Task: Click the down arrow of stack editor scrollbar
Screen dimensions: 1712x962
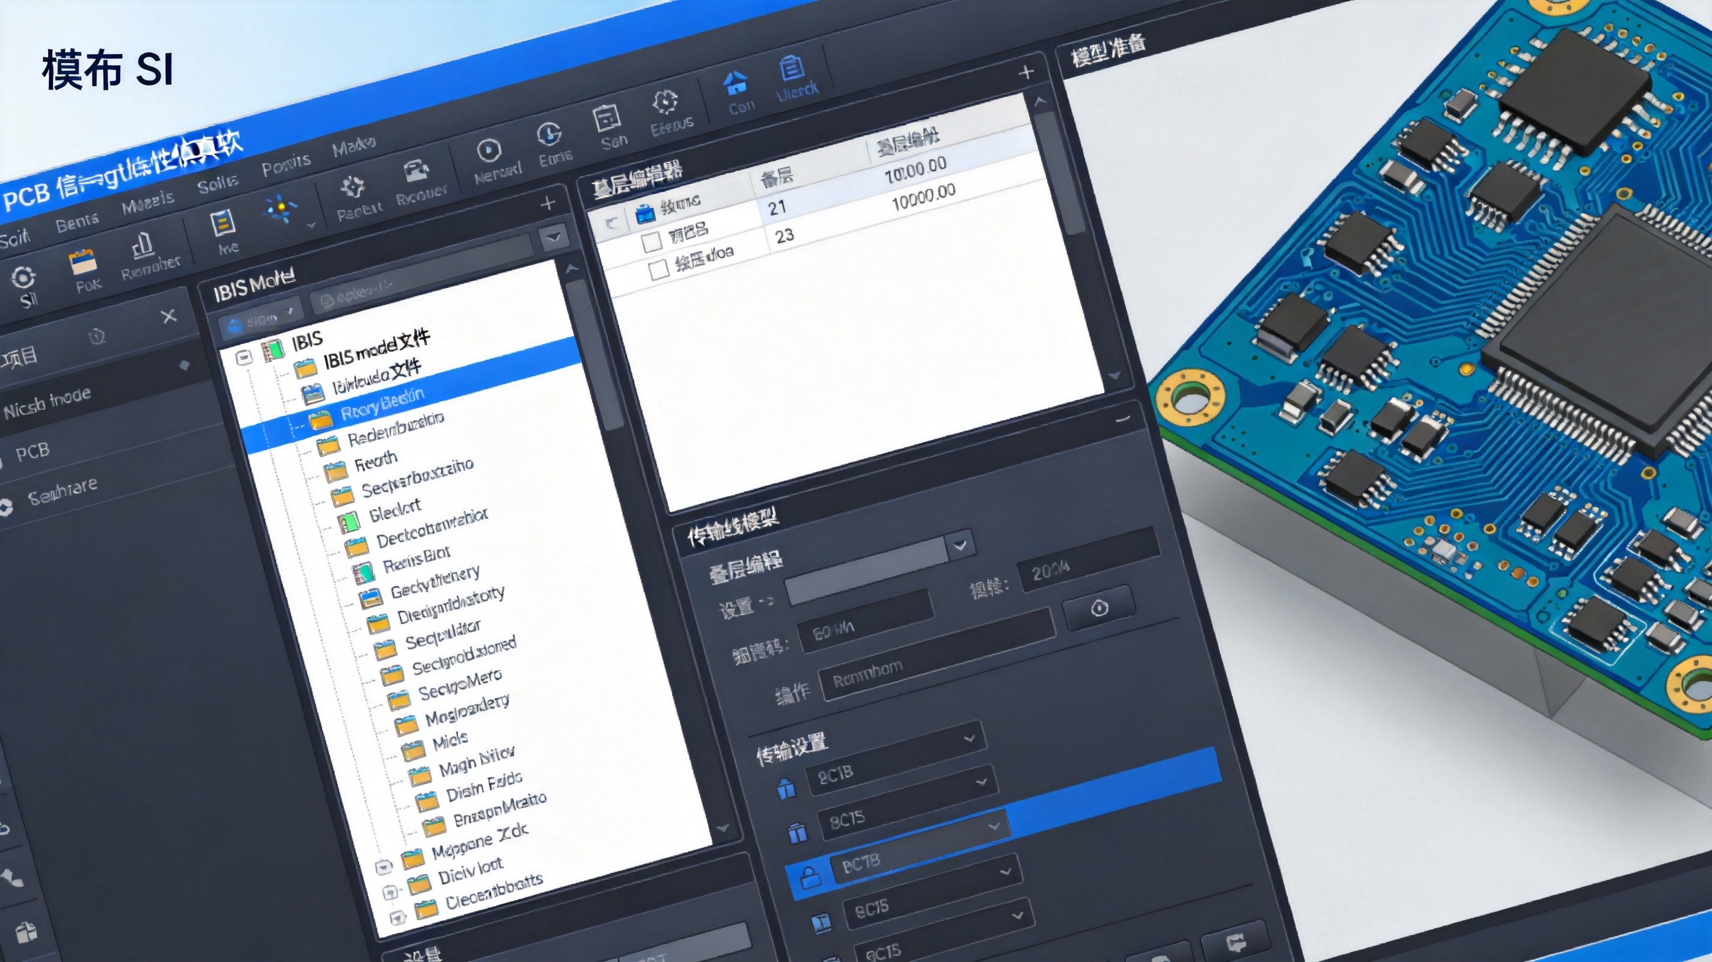Action: [x=1114, y=375]
